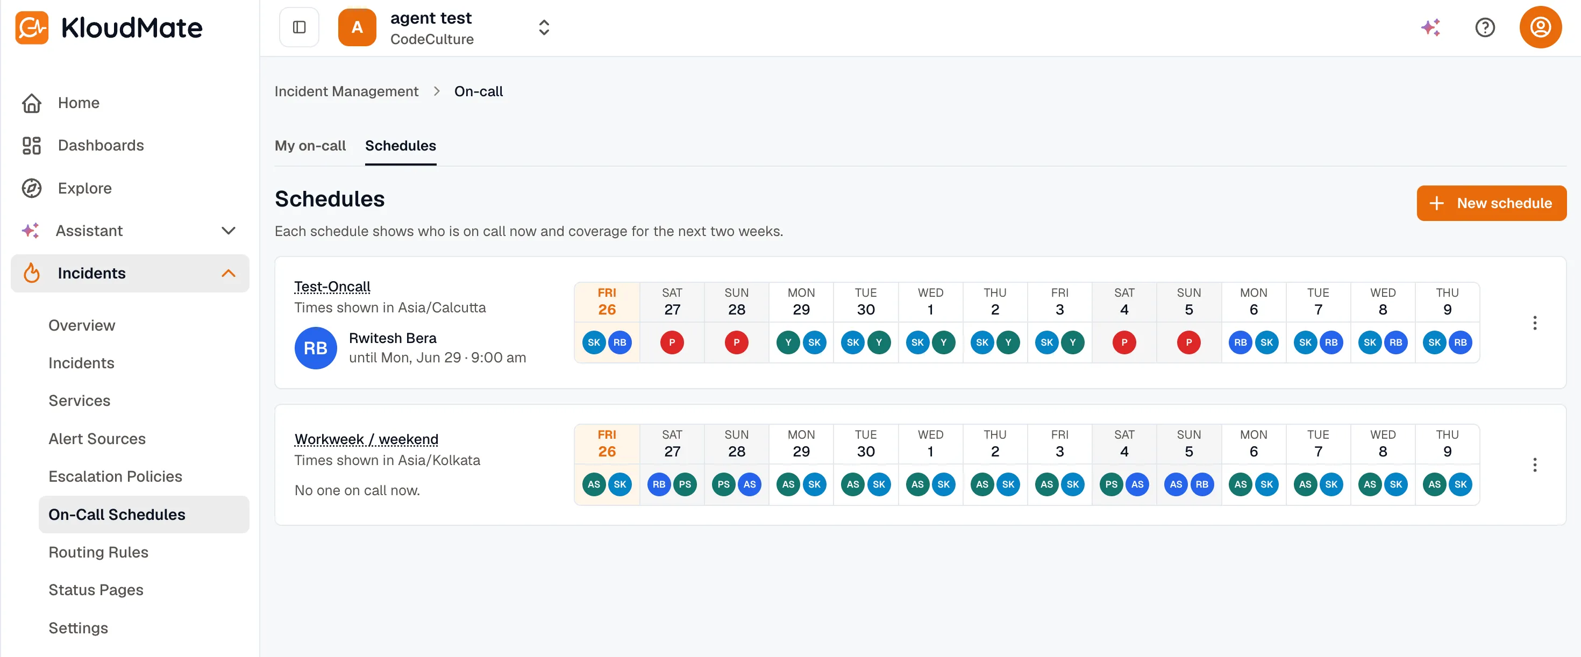Expand the Assistant menu chevron

click(229, 231)
